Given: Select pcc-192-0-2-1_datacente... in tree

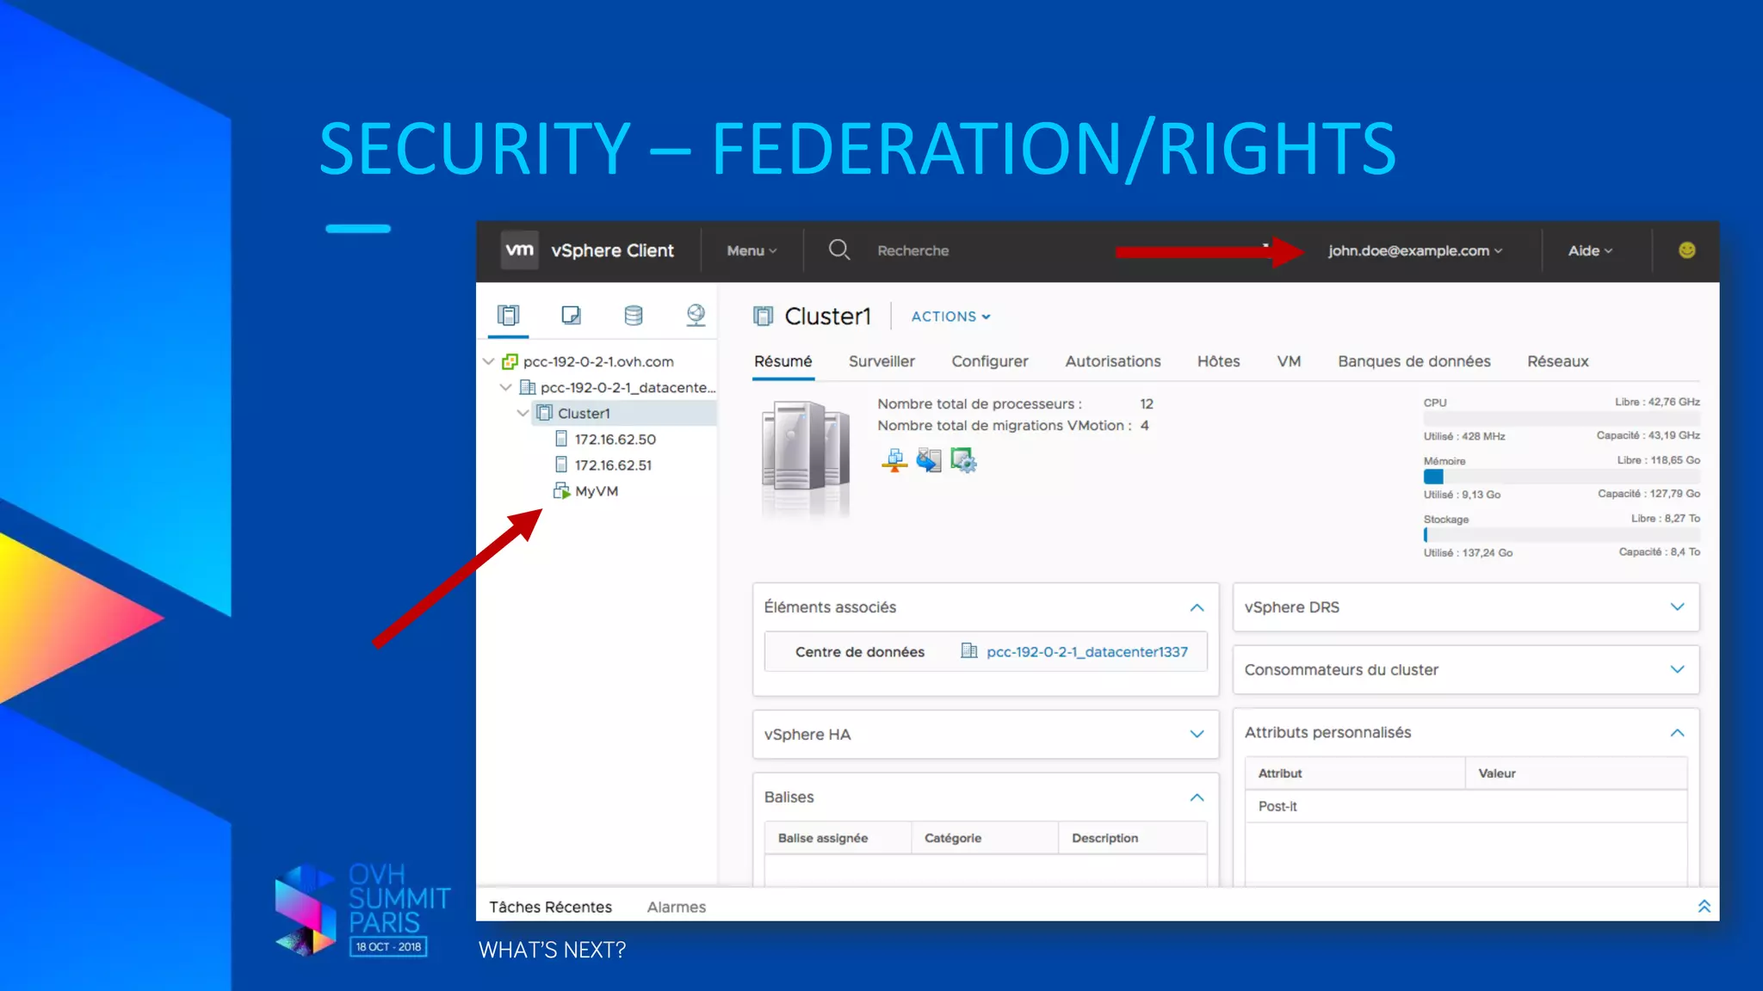Looking at the screenshot, I should pos(628,387).
